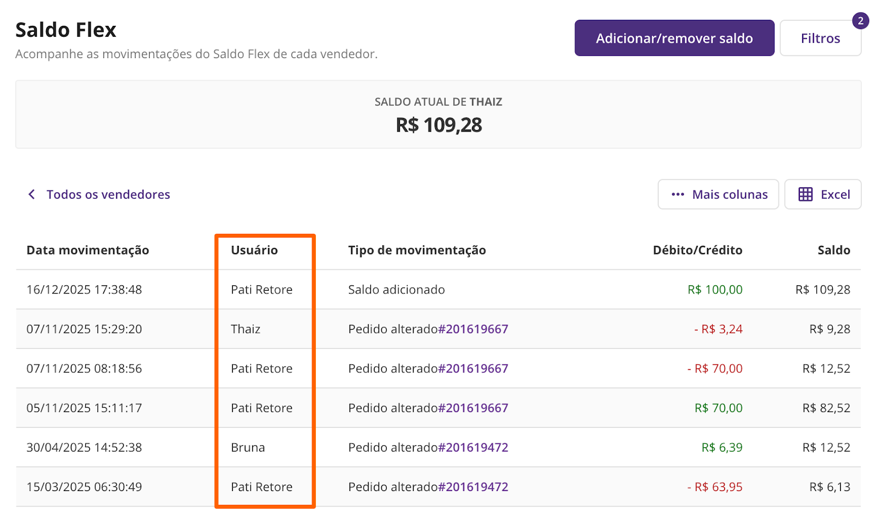Click the back chevron beside Todos os vendedores
879x524 pixels.
point(32,194)
